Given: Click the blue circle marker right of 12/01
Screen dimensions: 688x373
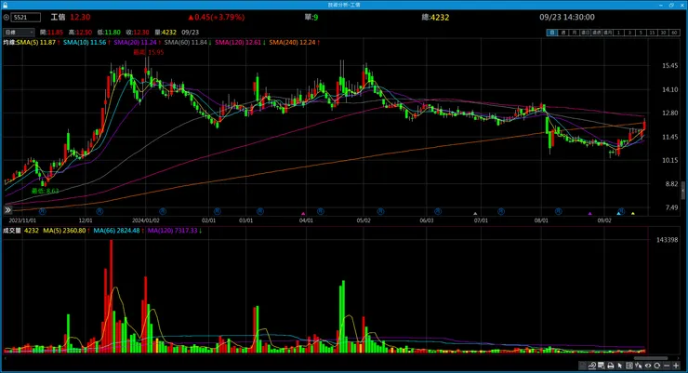Looking at the screenshot, I should [99, 211].
